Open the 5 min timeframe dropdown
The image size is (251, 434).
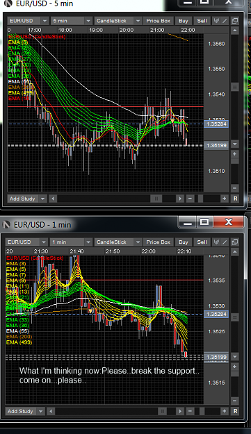coord(72,21)
